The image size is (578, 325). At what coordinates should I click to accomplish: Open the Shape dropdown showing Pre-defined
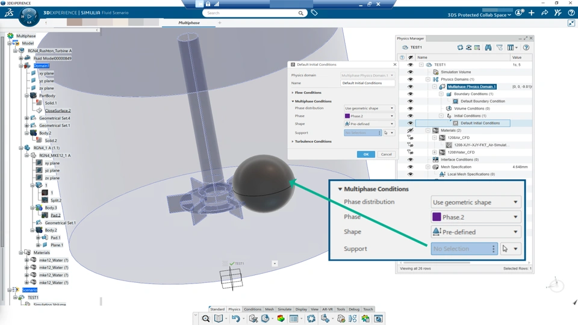[369, 124]
